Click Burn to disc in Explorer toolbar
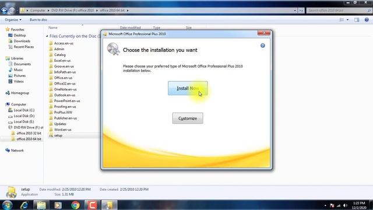Viewport: 373px width, 210px height. tap(38, 20)
